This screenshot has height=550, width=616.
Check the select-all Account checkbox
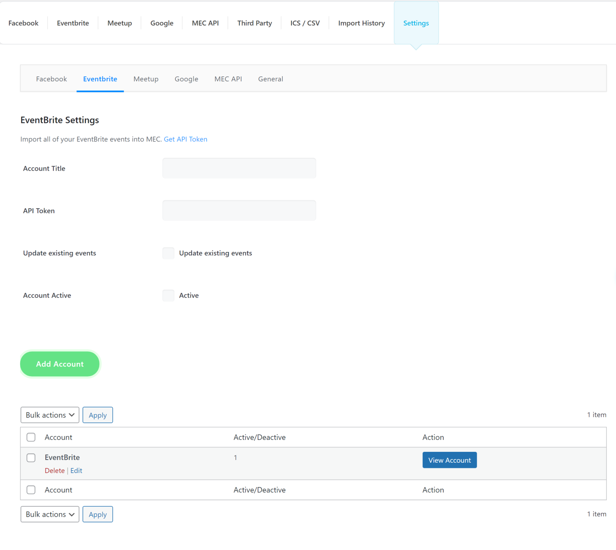(31, 437)
